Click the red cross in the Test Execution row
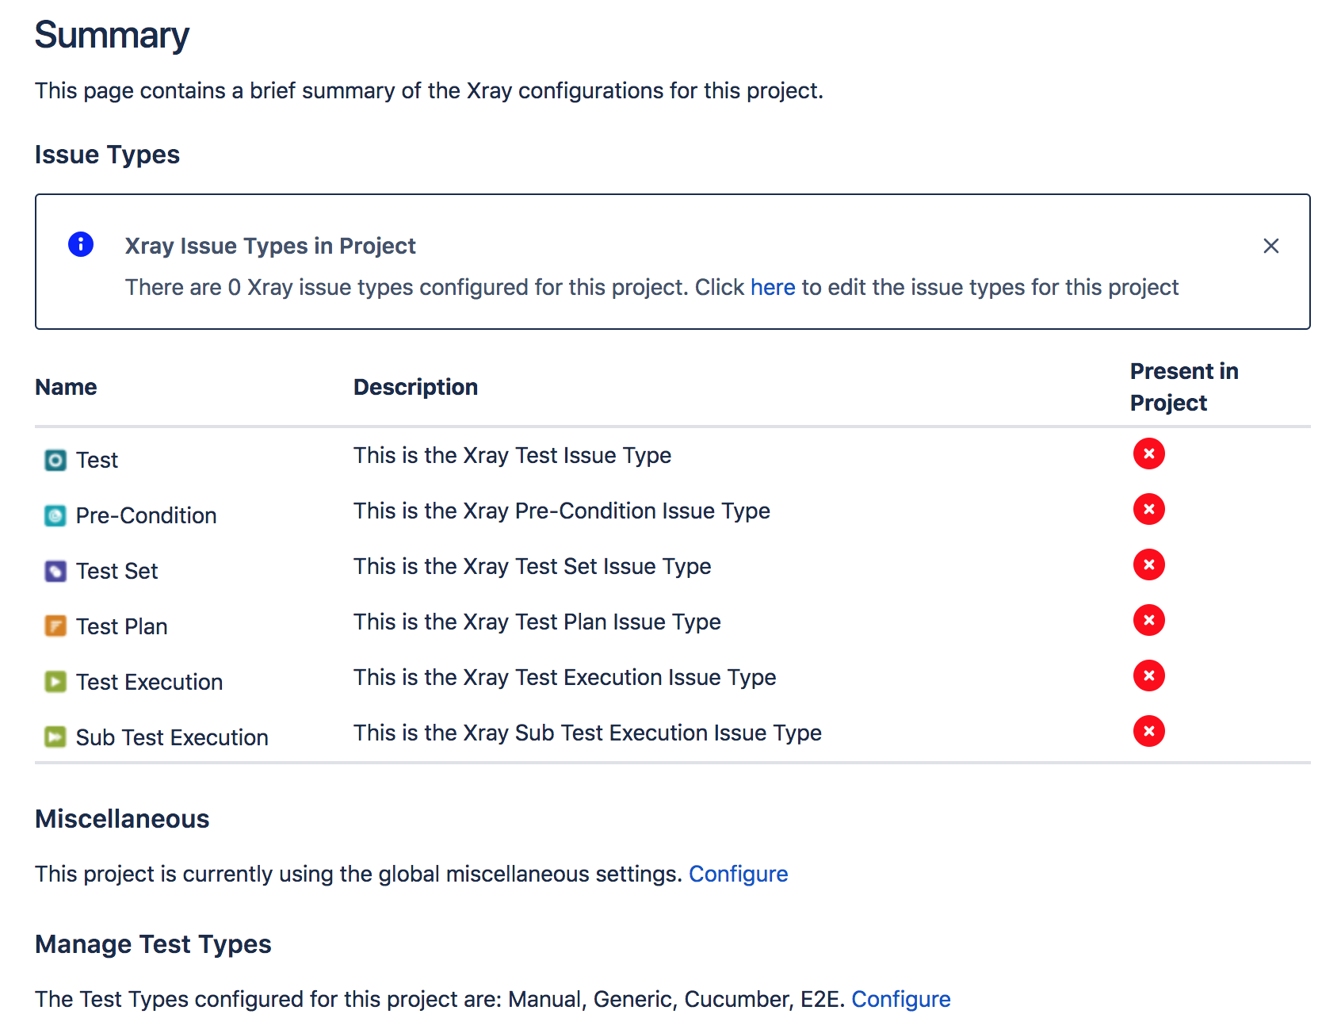This screenshot has height=1018, width=1341. (x=1149, y=675)
